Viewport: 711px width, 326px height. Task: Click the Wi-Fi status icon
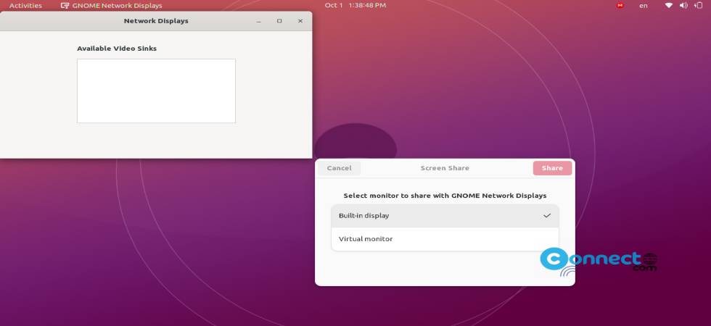669,6
